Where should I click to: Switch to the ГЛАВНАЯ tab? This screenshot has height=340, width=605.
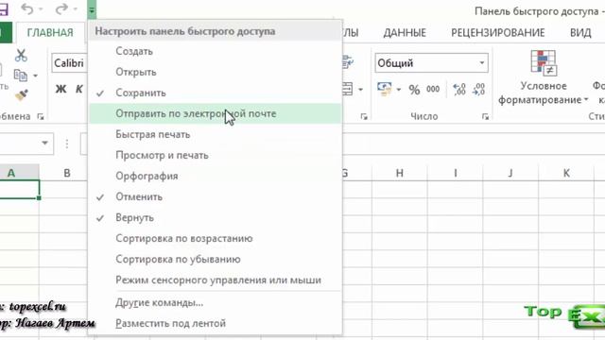50,32
